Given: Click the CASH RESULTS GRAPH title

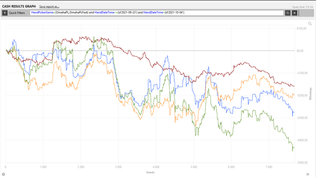Looking at the screenshot, I should [19, 6].
